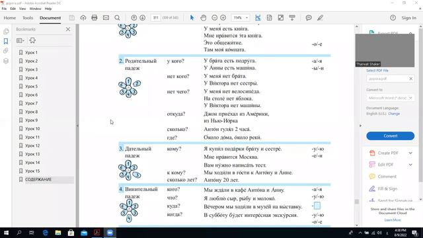Open File Explorer from taskbar
423x238 pixels.
coord(58,233)
